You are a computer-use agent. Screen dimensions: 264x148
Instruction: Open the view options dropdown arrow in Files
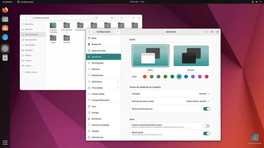click(x=116, y=18)
